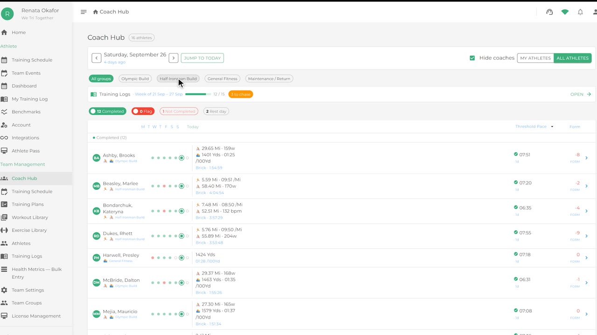597x335 pixels.
Task: Click the Account person-gear icon
Action: click(4, 125)
